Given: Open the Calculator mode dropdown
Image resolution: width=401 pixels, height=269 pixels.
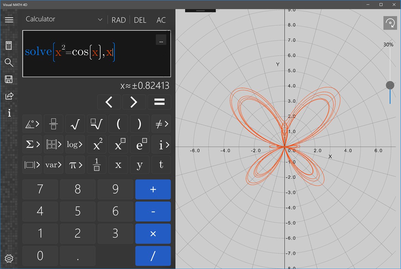Looking at the screenshot, I should pyautogui.click(x=64, y=19).
